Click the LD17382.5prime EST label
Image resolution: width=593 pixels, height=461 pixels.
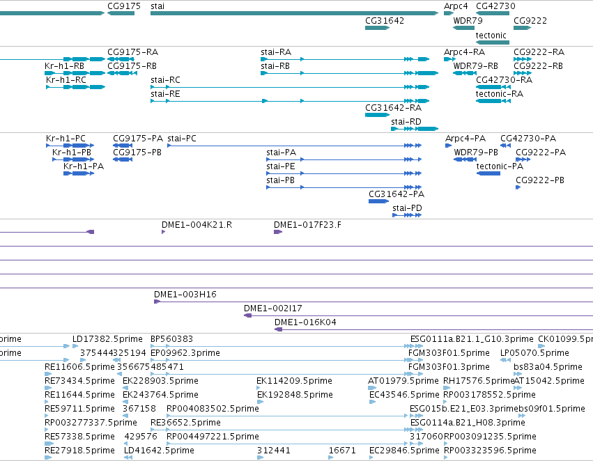click(107, 339)
